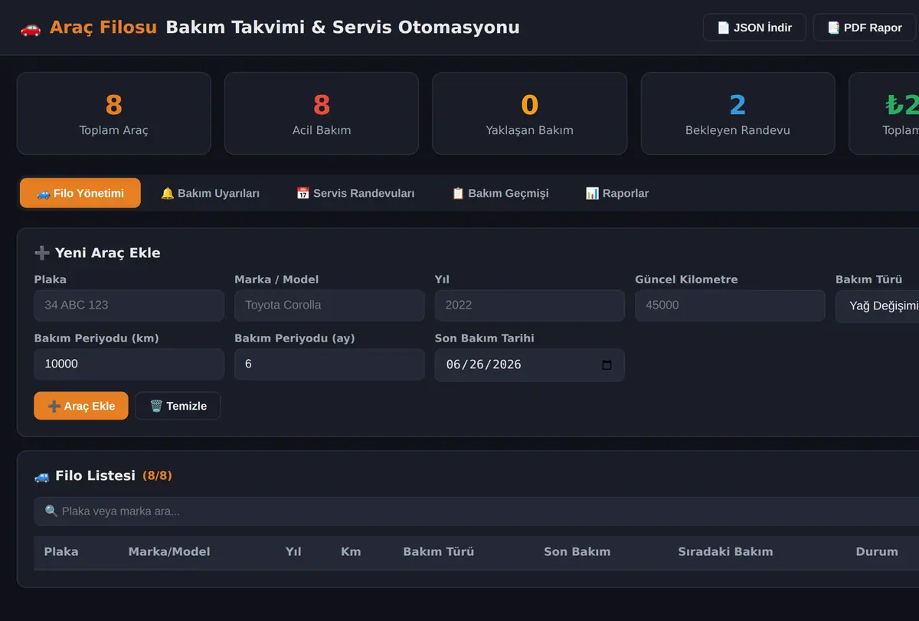This screenshot has width=919, height=621.
Task: Click the Yıl table column header
Action: click(293, 551)
